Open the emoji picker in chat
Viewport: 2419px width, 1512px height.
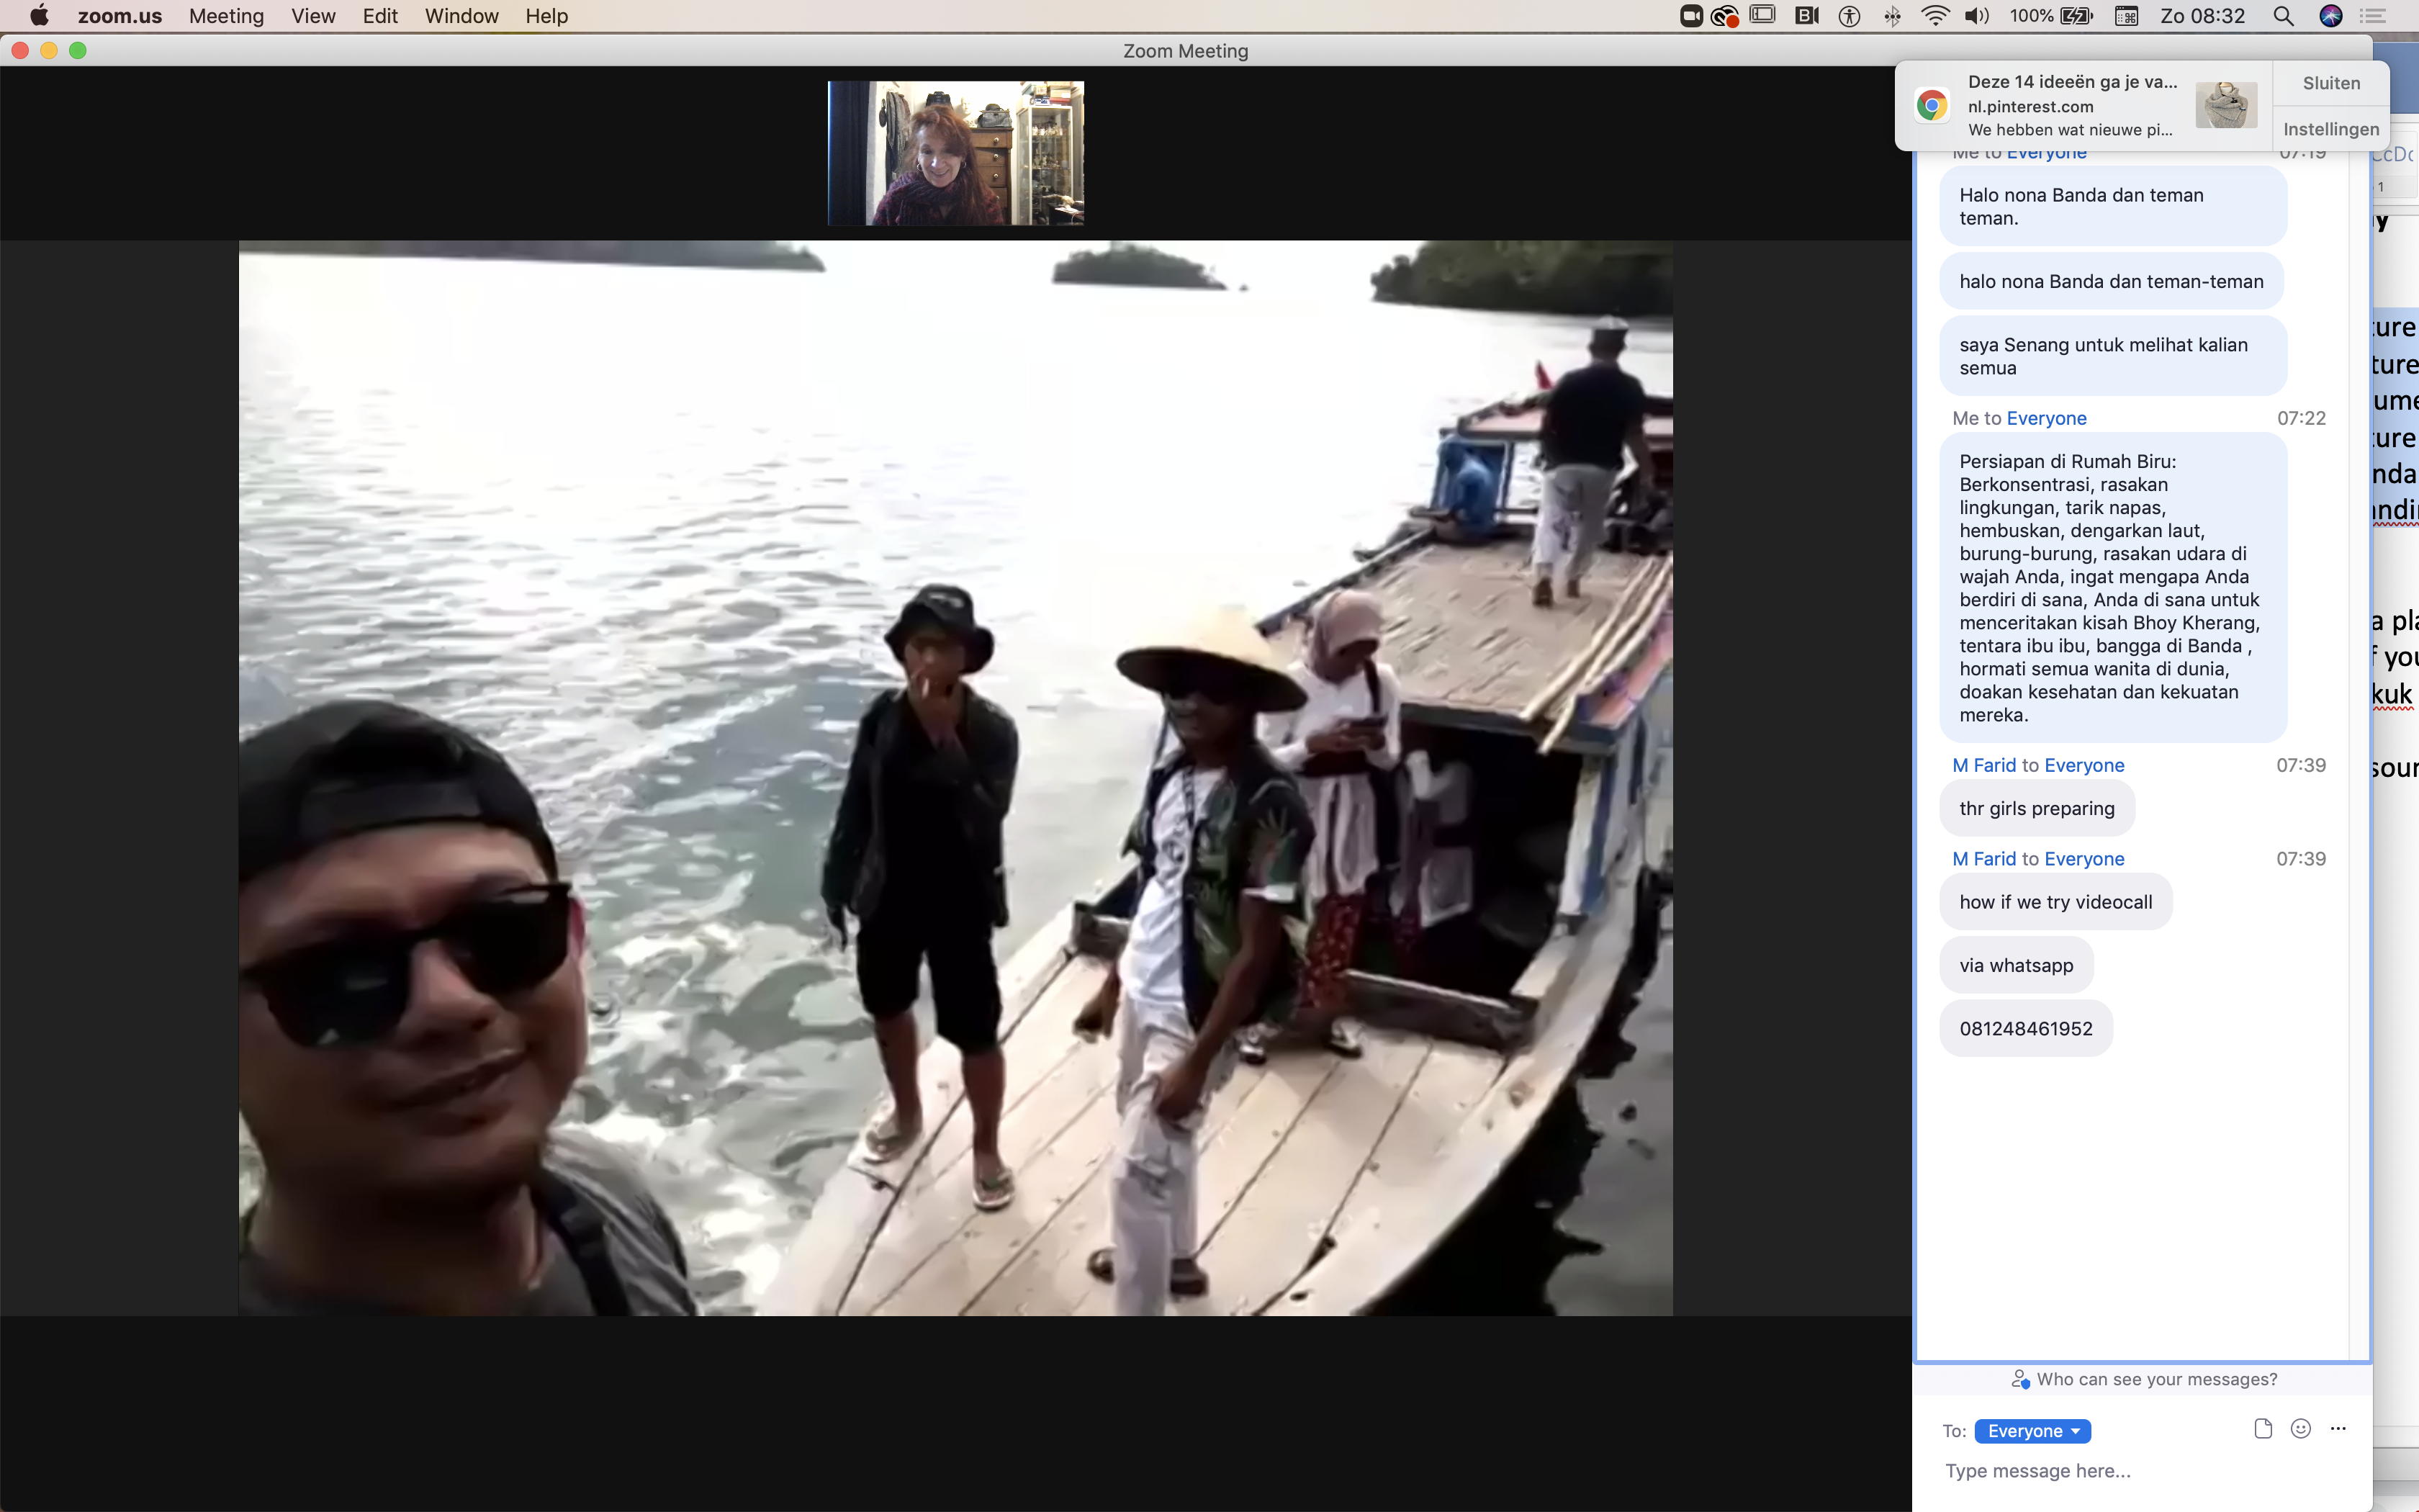click(x=2300, y=1429)
